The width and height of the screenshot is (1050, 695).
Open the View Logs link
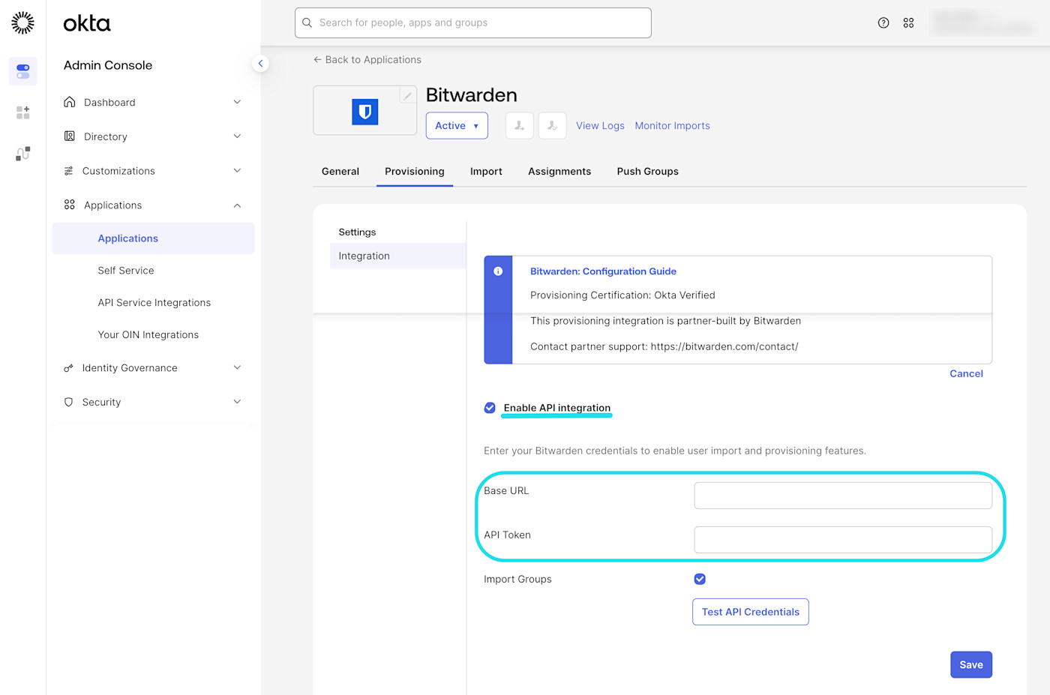(600, 126)
